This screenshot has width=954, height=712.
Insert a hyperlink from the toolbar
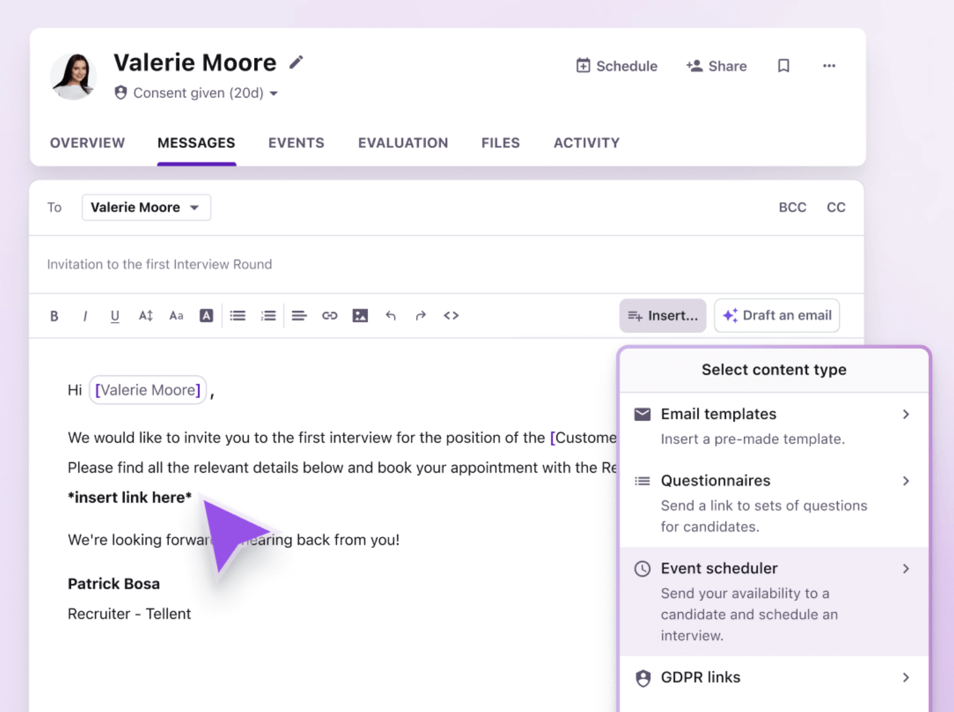330,316
